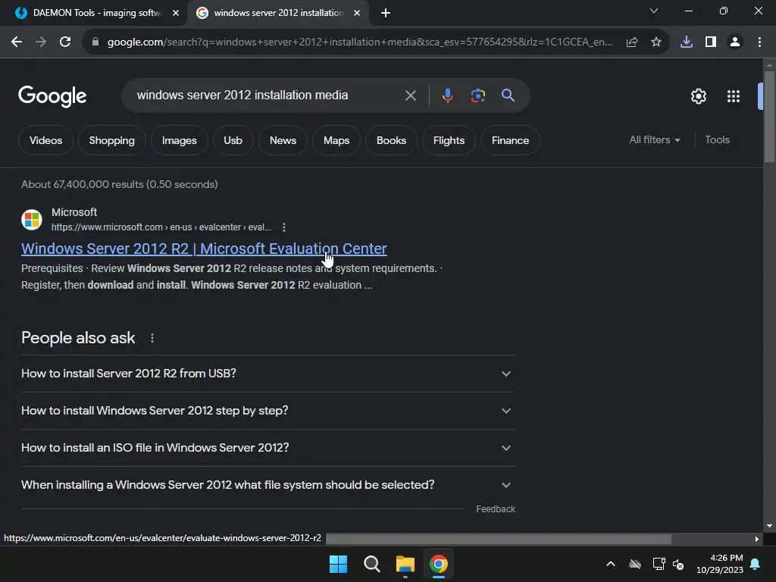Open Finance filter chip

point(510,140)
